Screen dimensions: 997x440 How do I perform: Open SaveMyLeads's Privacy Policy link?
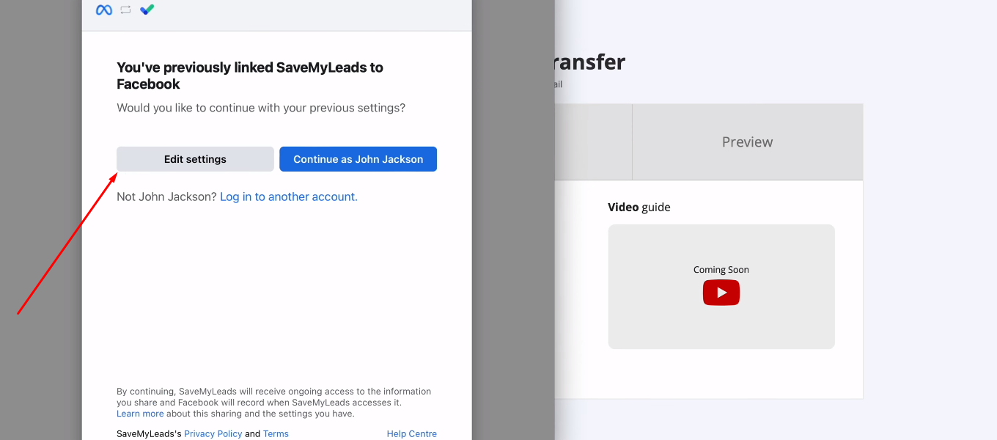click(213, 433)
